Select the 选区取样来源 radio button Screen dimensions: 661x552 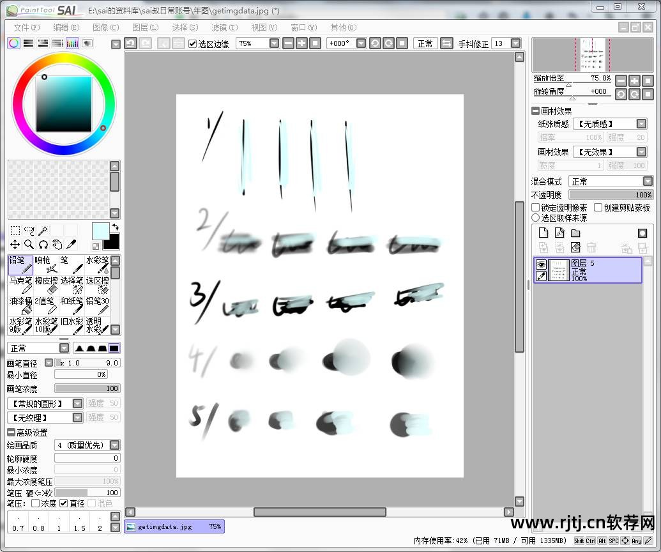point(536,218)
